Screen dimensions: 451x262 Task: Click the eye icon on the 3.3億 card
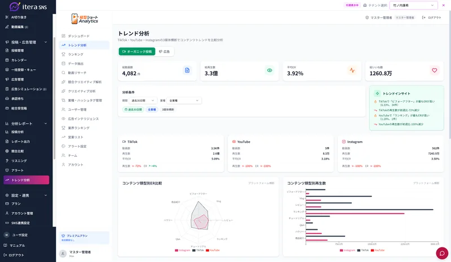269,70
